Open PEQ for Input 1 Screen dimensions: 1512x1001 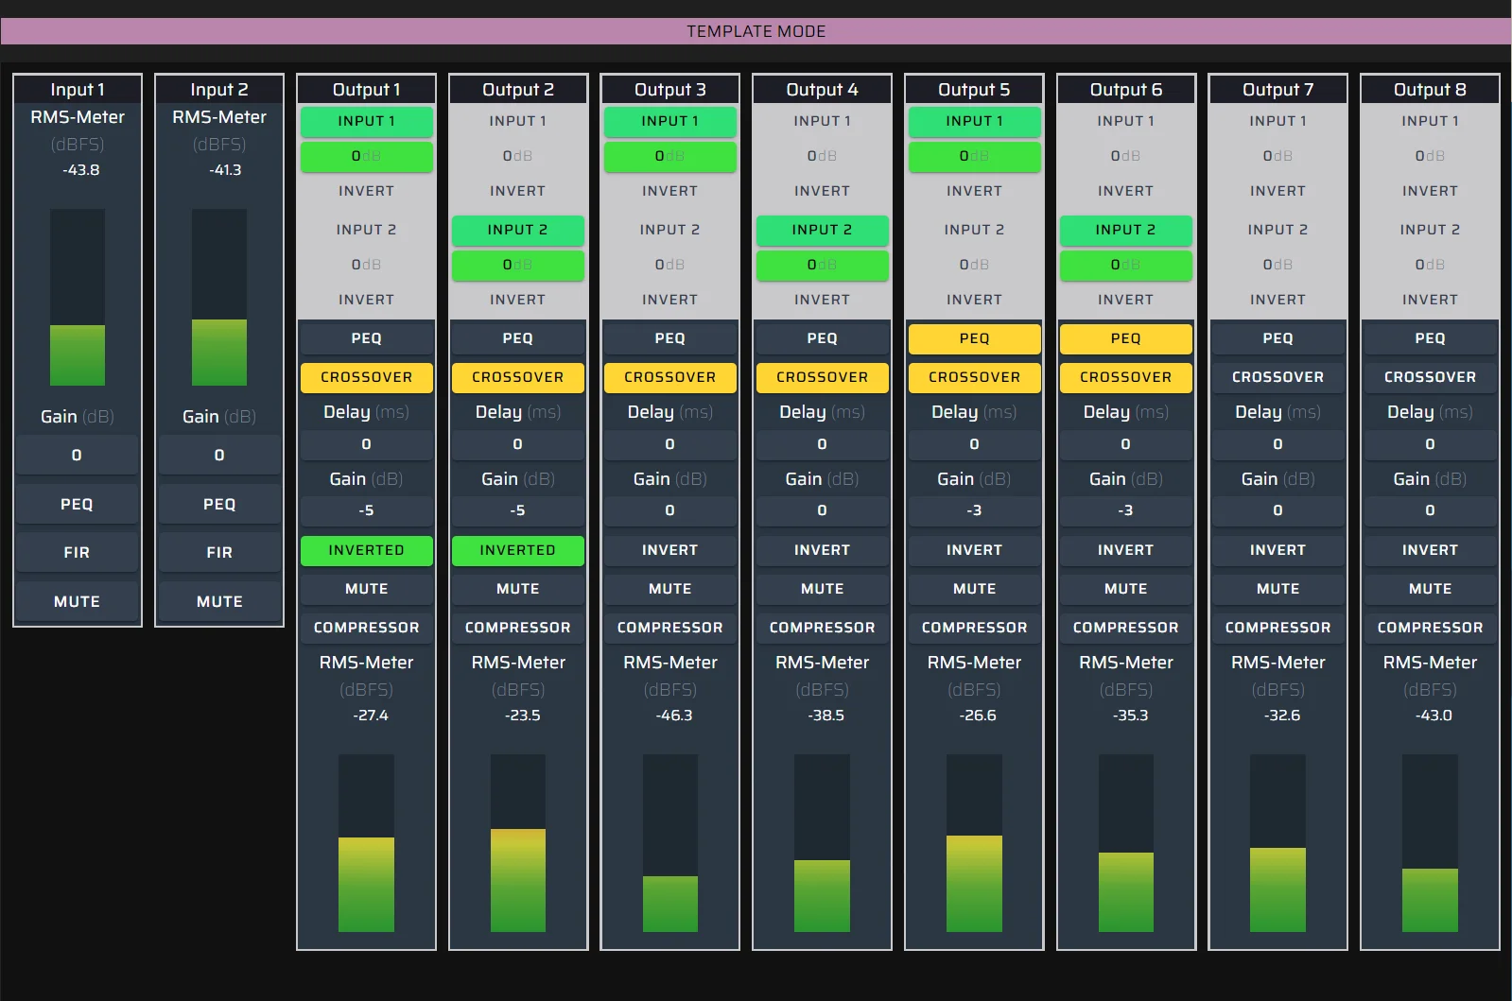pos(77,505)
